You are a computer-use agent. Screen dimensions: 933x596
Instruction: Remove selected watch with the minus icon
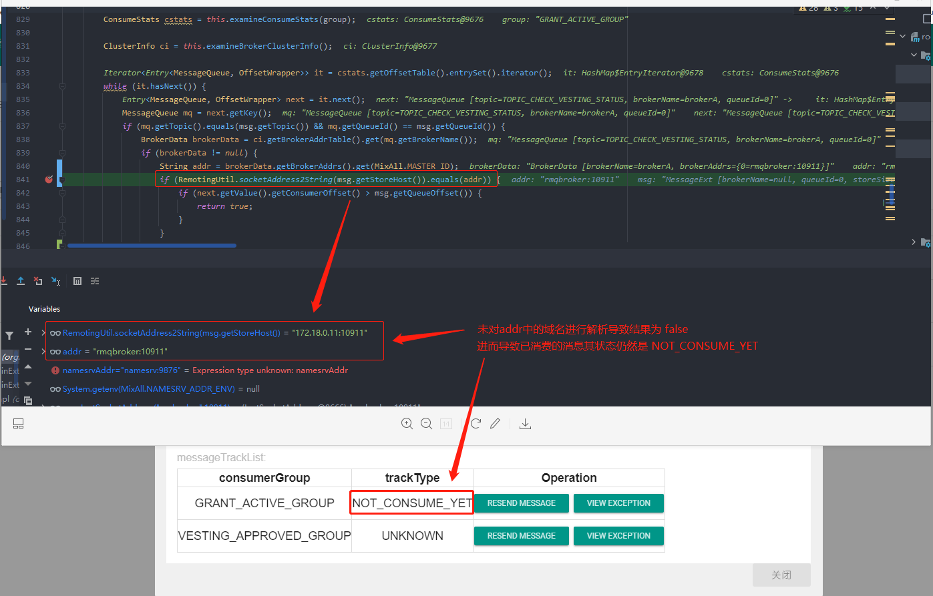click(x=28, y=350)
